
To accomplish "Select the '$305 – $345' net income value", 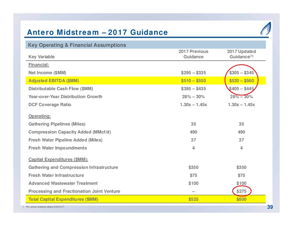I will 241,73.
